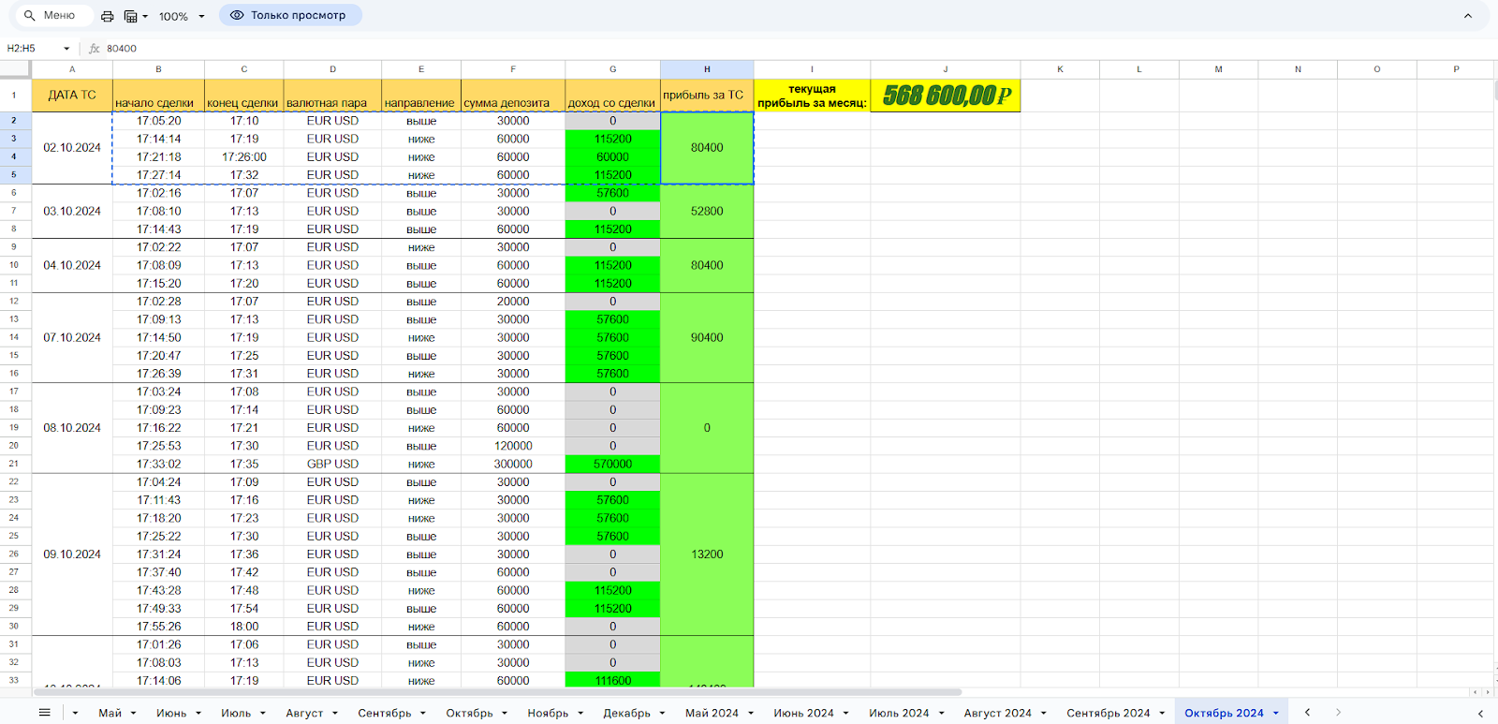Switch to the Май sheet tab without a year
The image size is (1498, 724).
(x=110, y=713)
